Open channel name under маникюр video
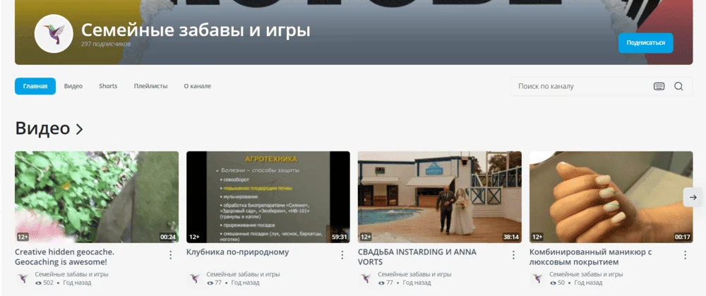The width and height of the screenshot is (706, 296). tap(586, 274)
